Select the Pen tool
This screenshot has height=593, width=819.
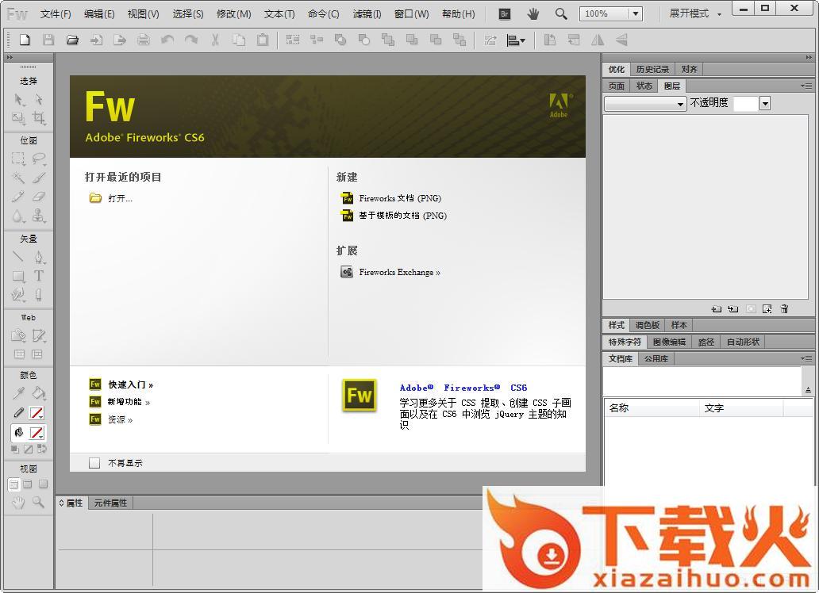pos(39,256)
